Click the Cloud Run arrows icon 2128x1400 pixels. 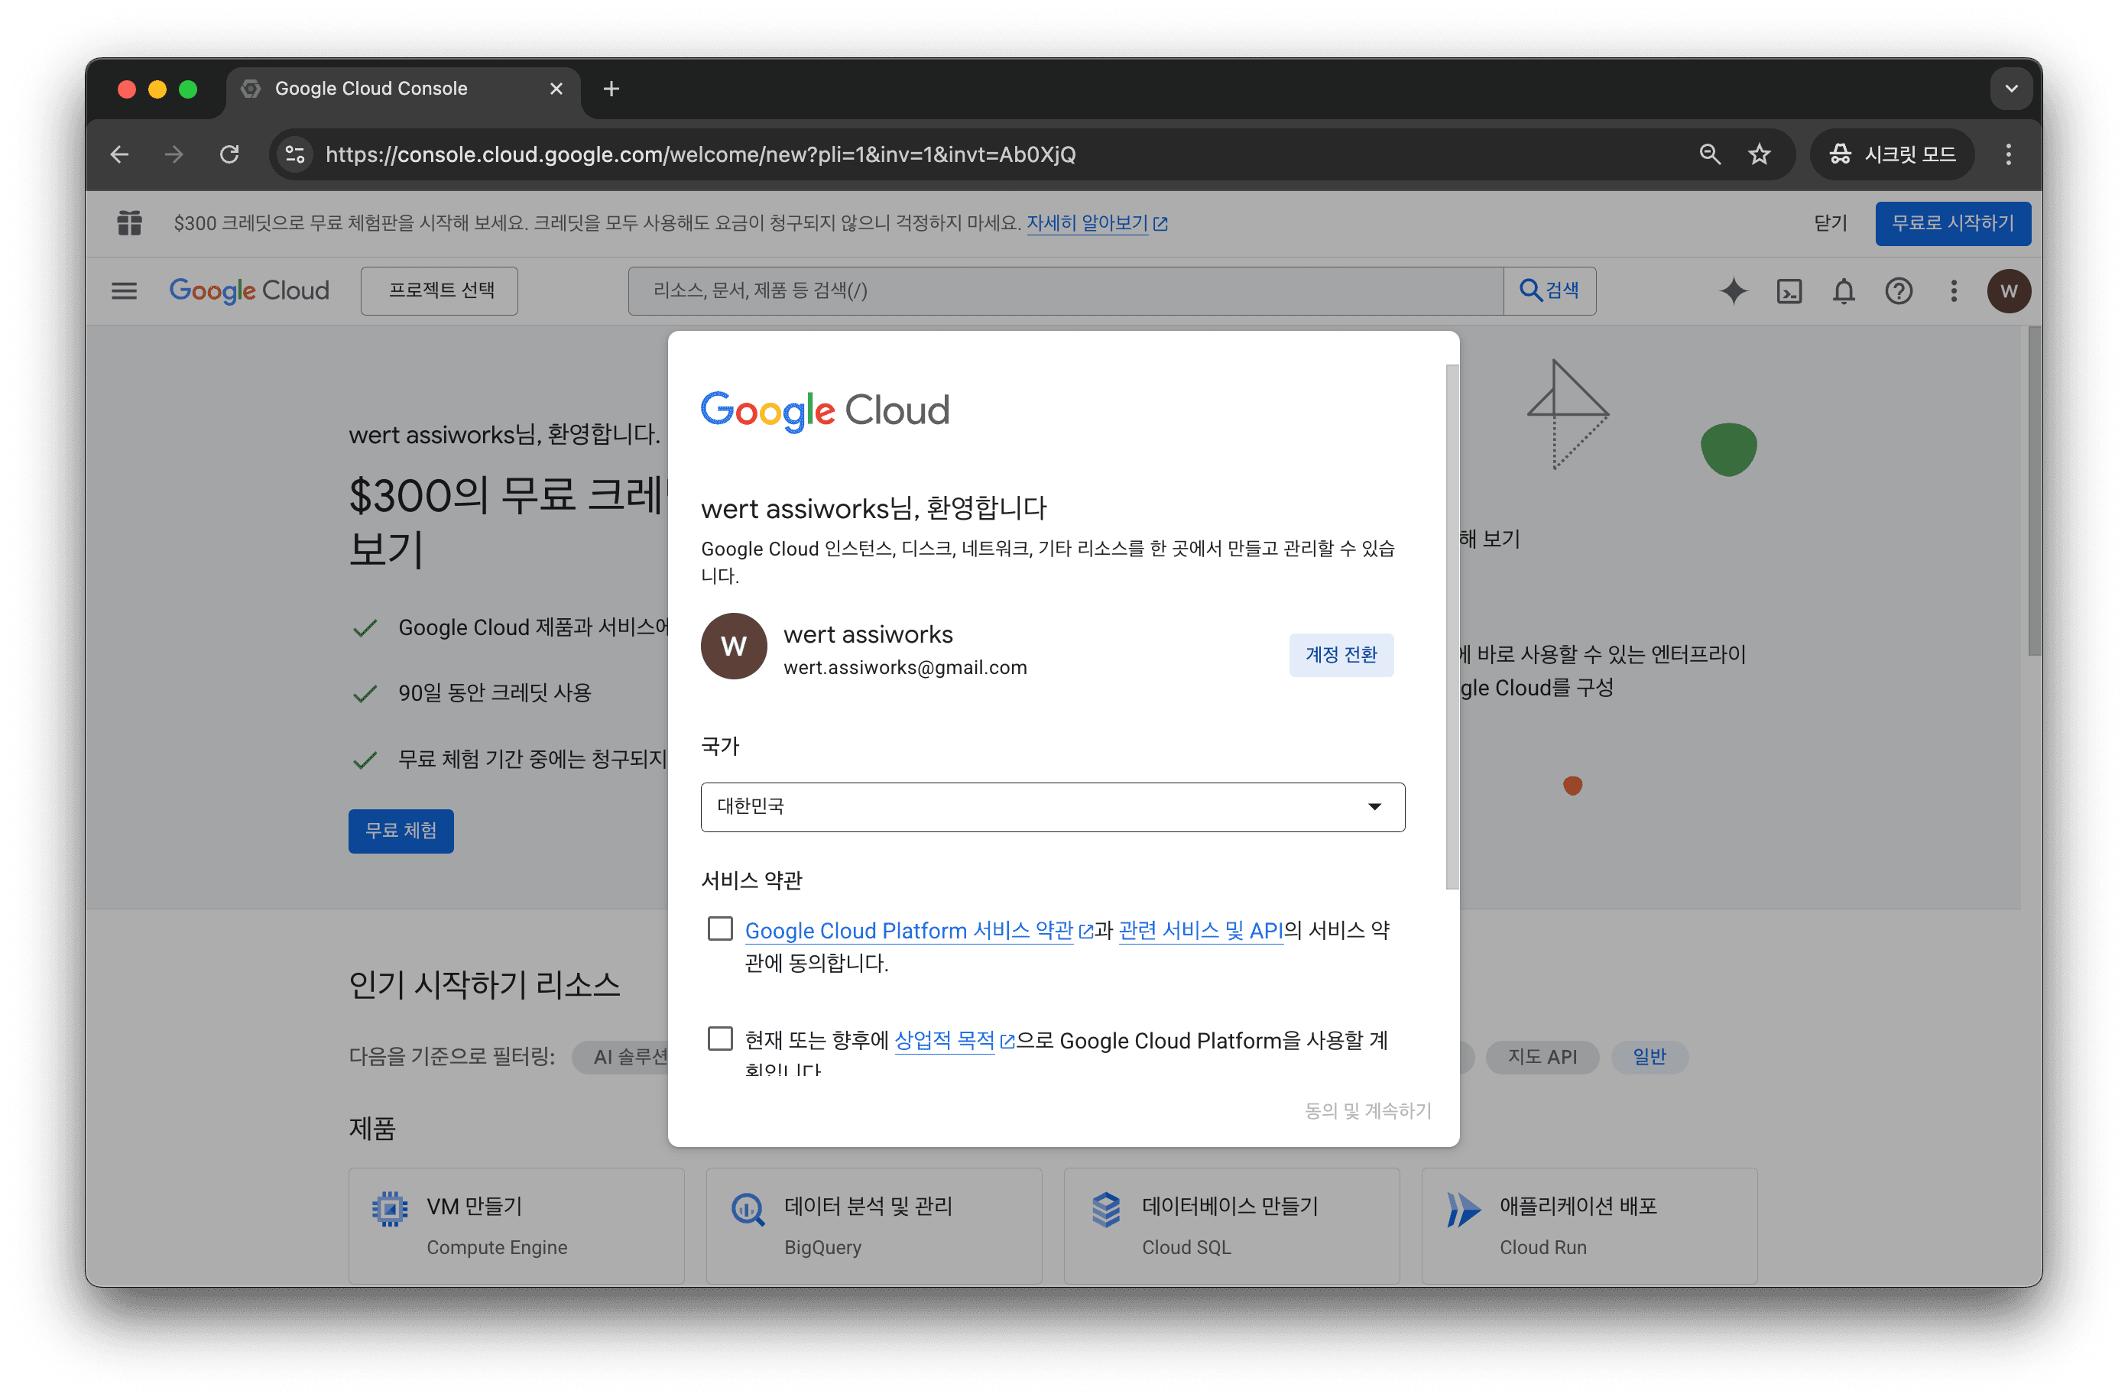[x=1463, y=1209]
